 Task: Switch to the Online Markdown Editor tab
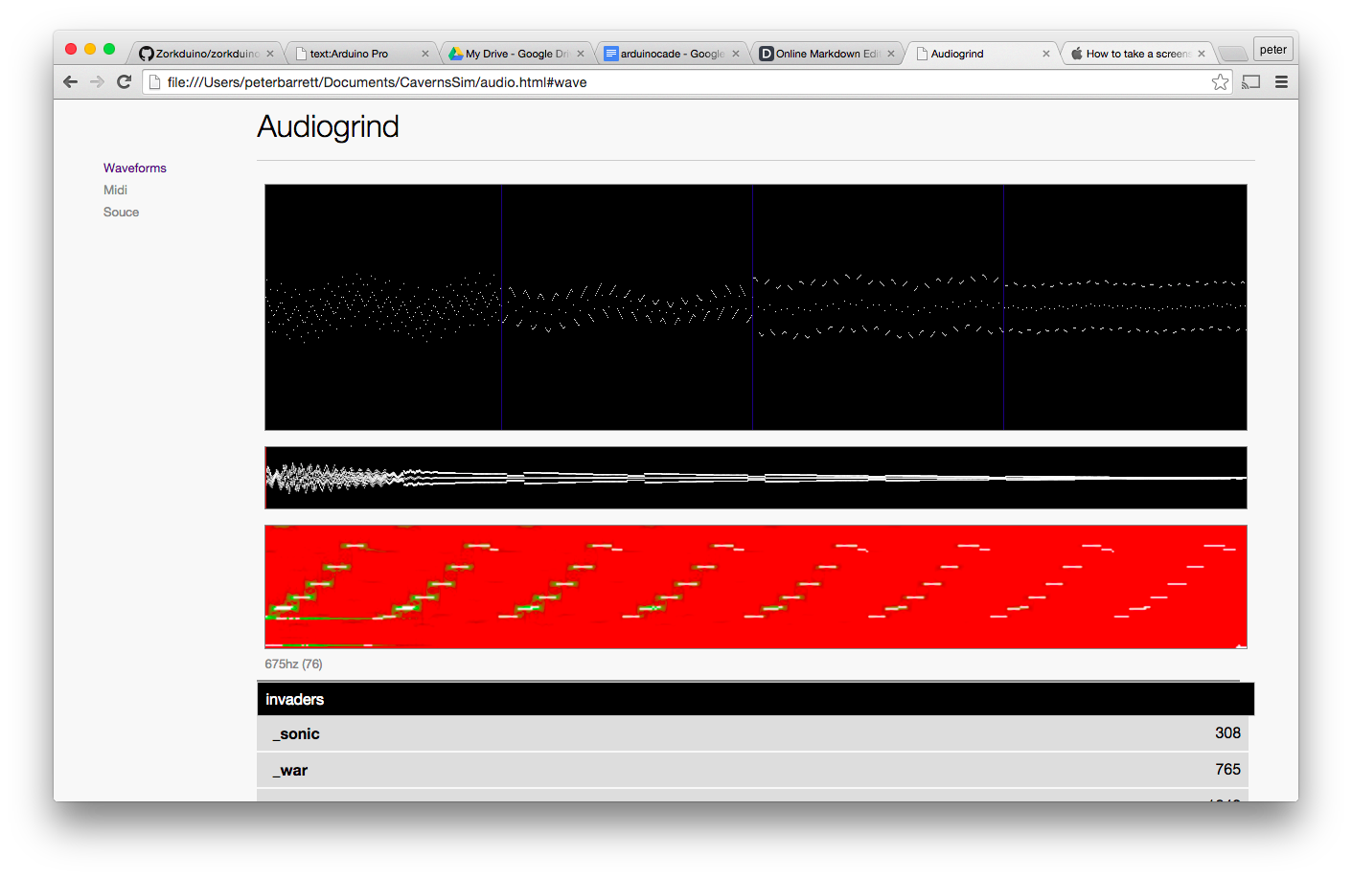pyautogui.click(x=826, y=54)
